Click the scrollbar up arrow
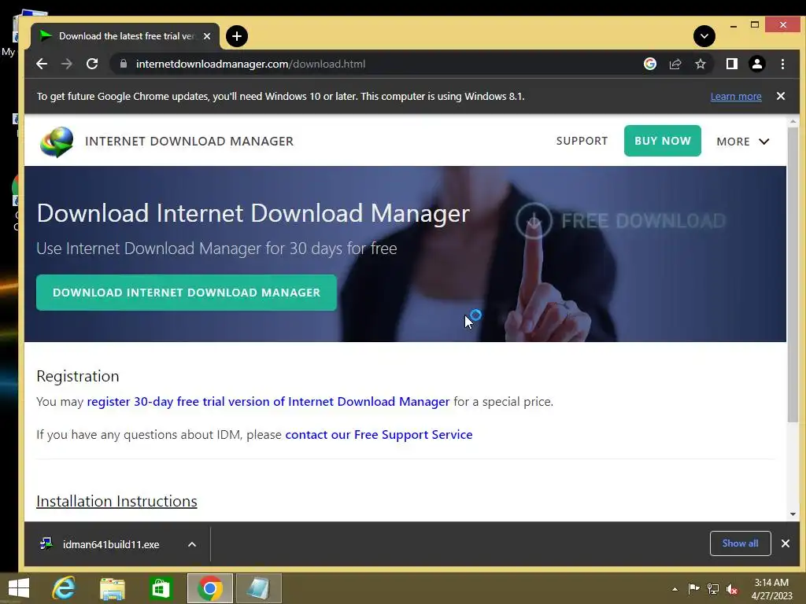806x604 pixels. coord(793,122)
